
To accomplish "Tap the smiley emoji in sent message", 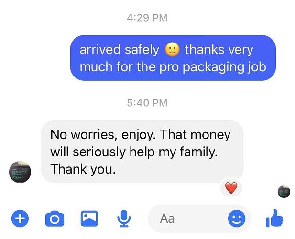I will point(172,50).
